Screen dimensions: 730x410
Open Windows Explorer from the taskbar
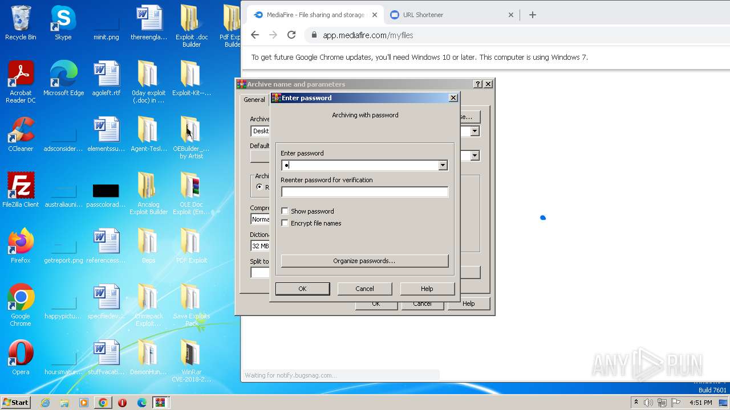point(64,403)
